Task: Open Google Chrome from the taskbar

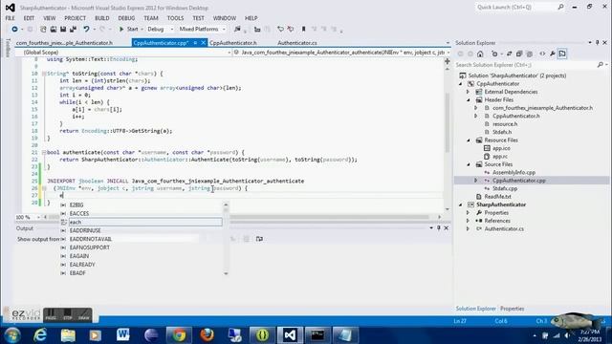Action: pos(179,335)
